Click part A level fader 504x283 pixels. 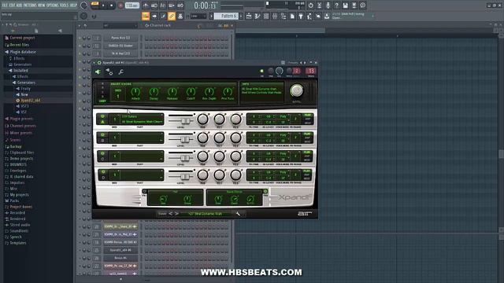[185, 120]
